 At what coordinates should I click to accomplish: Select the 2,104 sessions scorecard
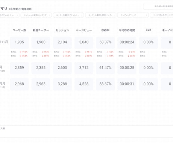tap(62, 43)
